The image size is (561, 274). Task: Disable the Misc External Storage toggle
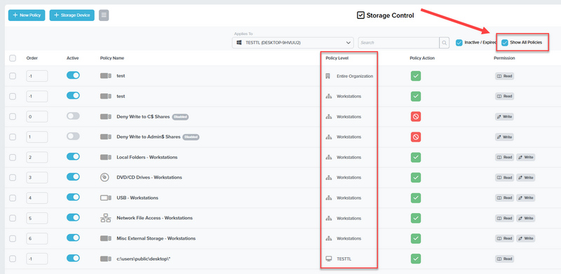coord(73,238)
